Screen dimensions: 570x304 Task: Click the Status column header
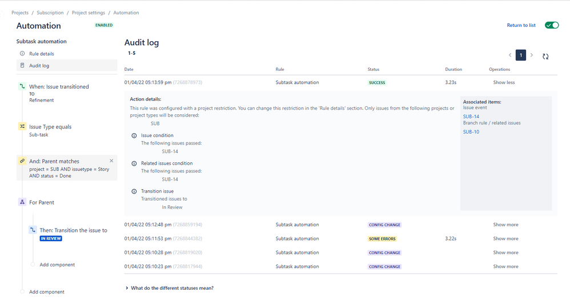374,69
